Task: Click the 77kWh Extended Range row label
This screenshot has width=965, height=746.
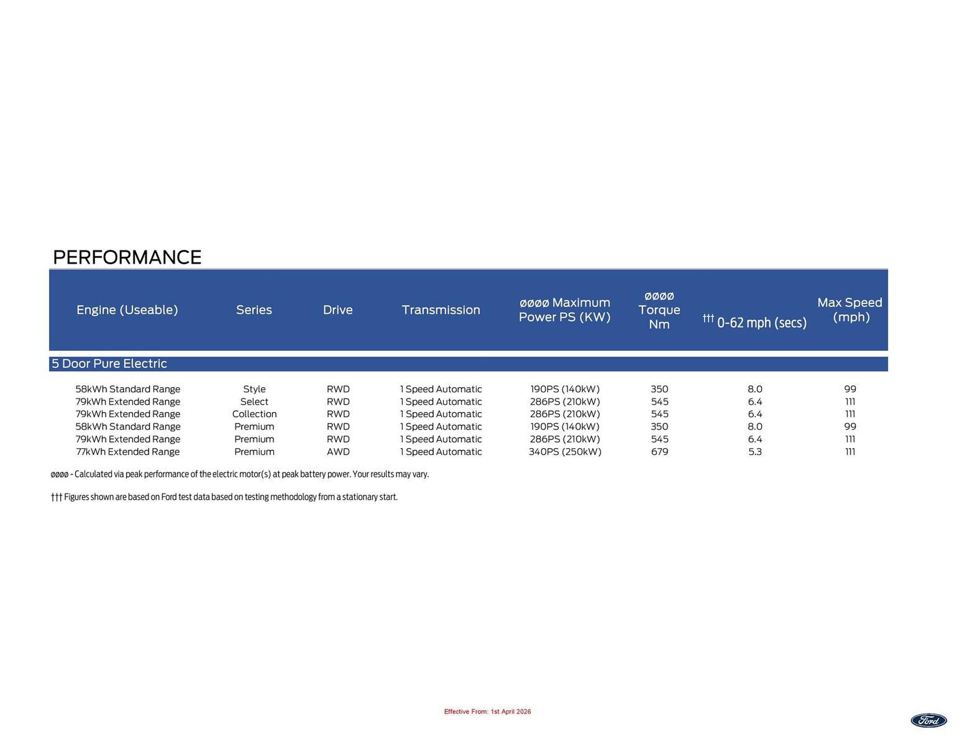Action: point(128,452)
